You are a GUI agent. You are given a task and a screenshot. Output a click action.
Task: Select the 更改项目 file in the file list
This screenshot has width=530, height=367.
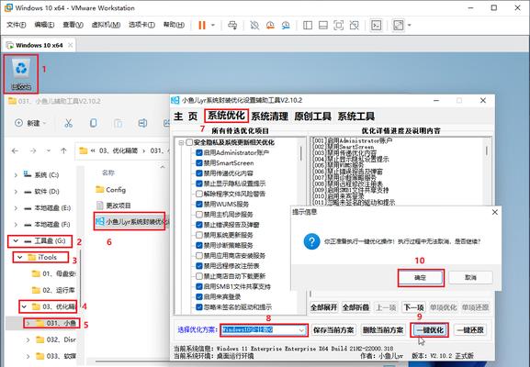(x=114, y=206)
